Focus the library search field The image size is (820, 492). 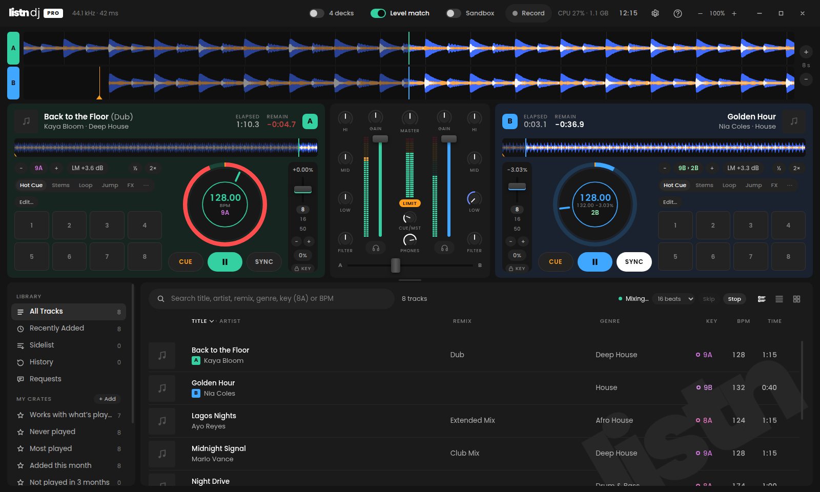(x=272, y=298)
